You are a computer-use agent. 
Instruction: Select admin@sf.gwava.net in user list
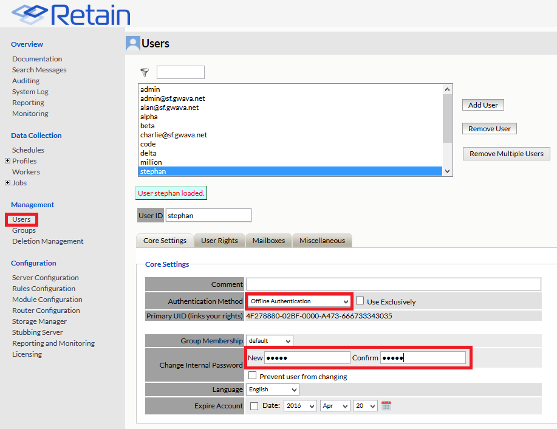290,98
